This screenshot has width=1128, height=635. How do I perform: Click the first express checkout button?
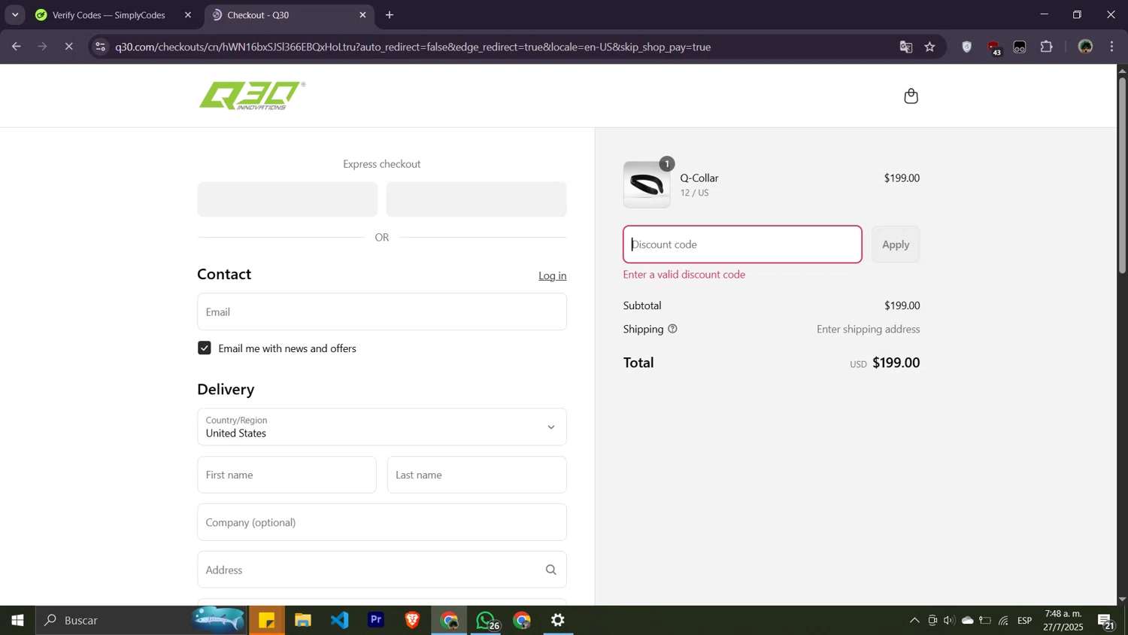pyautogui.click(x=287, y=199)
